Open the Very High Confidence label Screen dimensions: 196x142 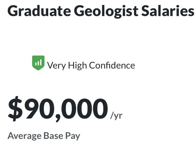click(x=91, y=65)
